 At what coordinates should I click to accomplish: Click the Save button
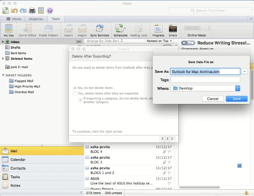click(237, 99)
